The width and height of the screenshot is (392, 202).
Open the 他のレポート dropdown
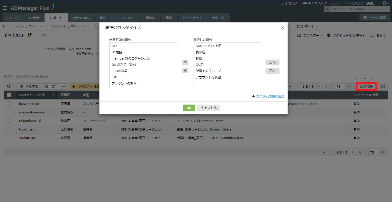307,26
